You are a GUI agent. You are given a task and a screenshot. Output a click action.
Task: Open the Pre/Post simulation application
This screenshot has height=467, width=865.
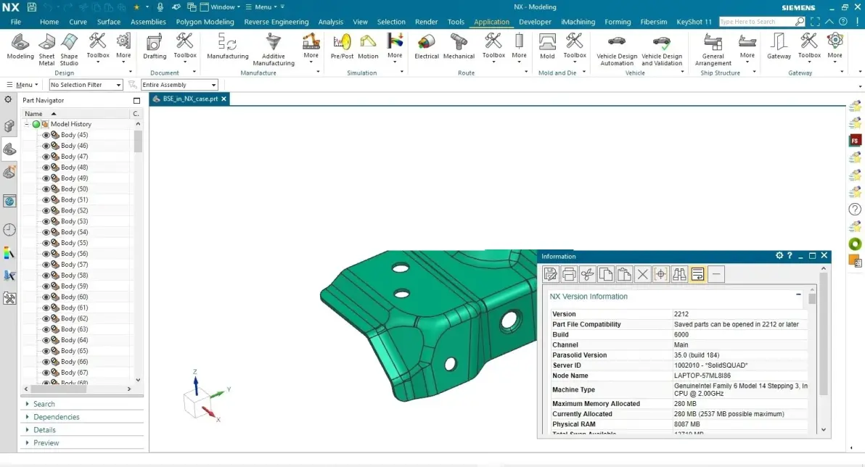coord(342,46)
